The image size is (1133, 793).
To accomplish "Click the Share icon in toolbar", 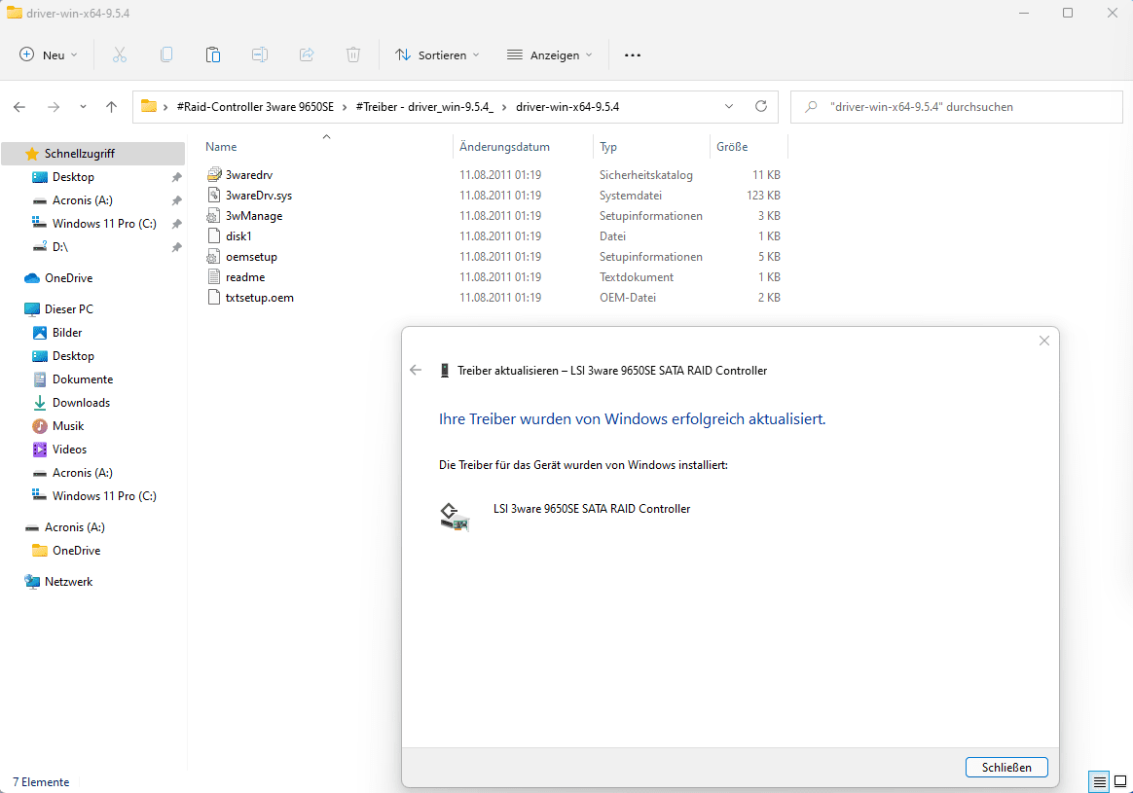I will coord(307,54).
